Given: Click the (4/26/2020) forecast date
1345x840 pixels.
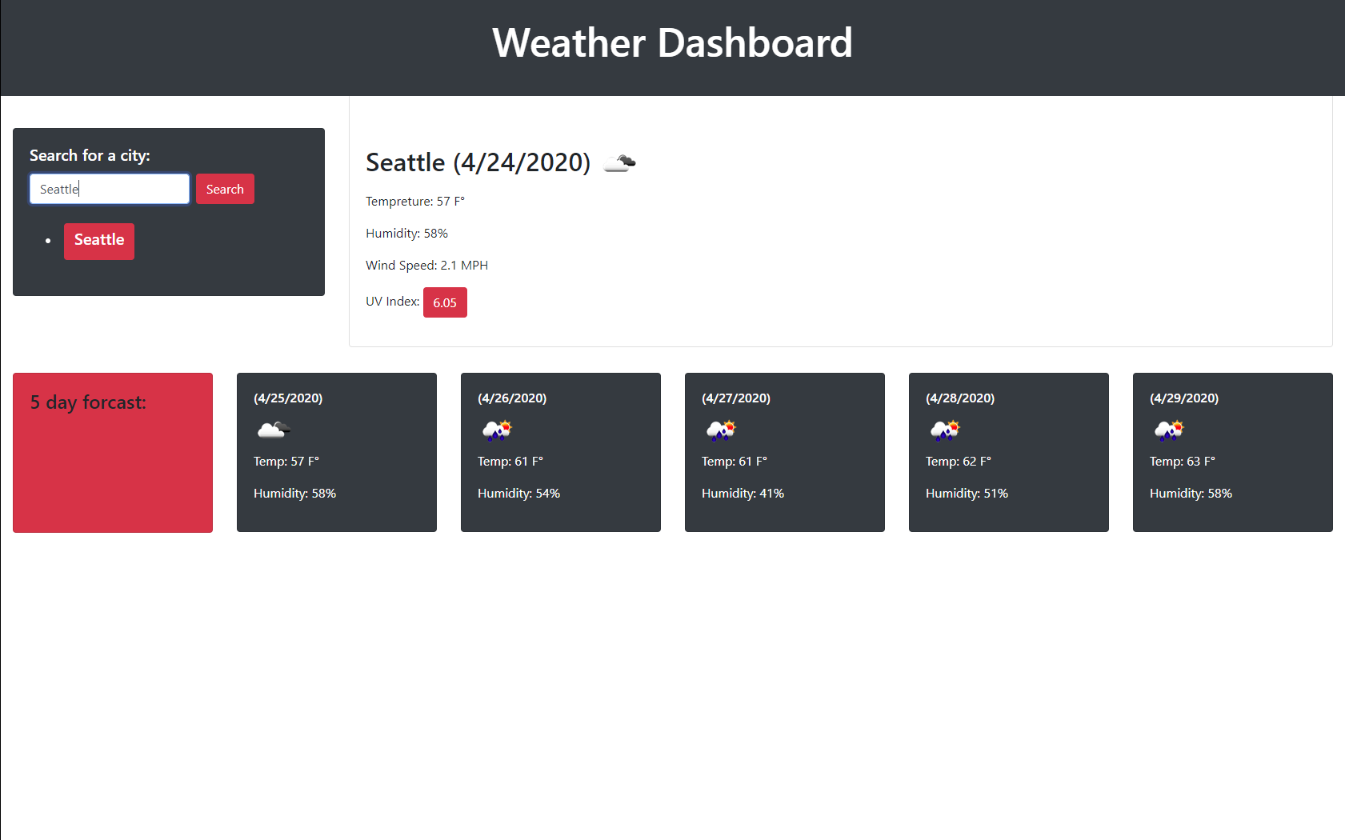Looking at the screenshot, I should point(512,398).
